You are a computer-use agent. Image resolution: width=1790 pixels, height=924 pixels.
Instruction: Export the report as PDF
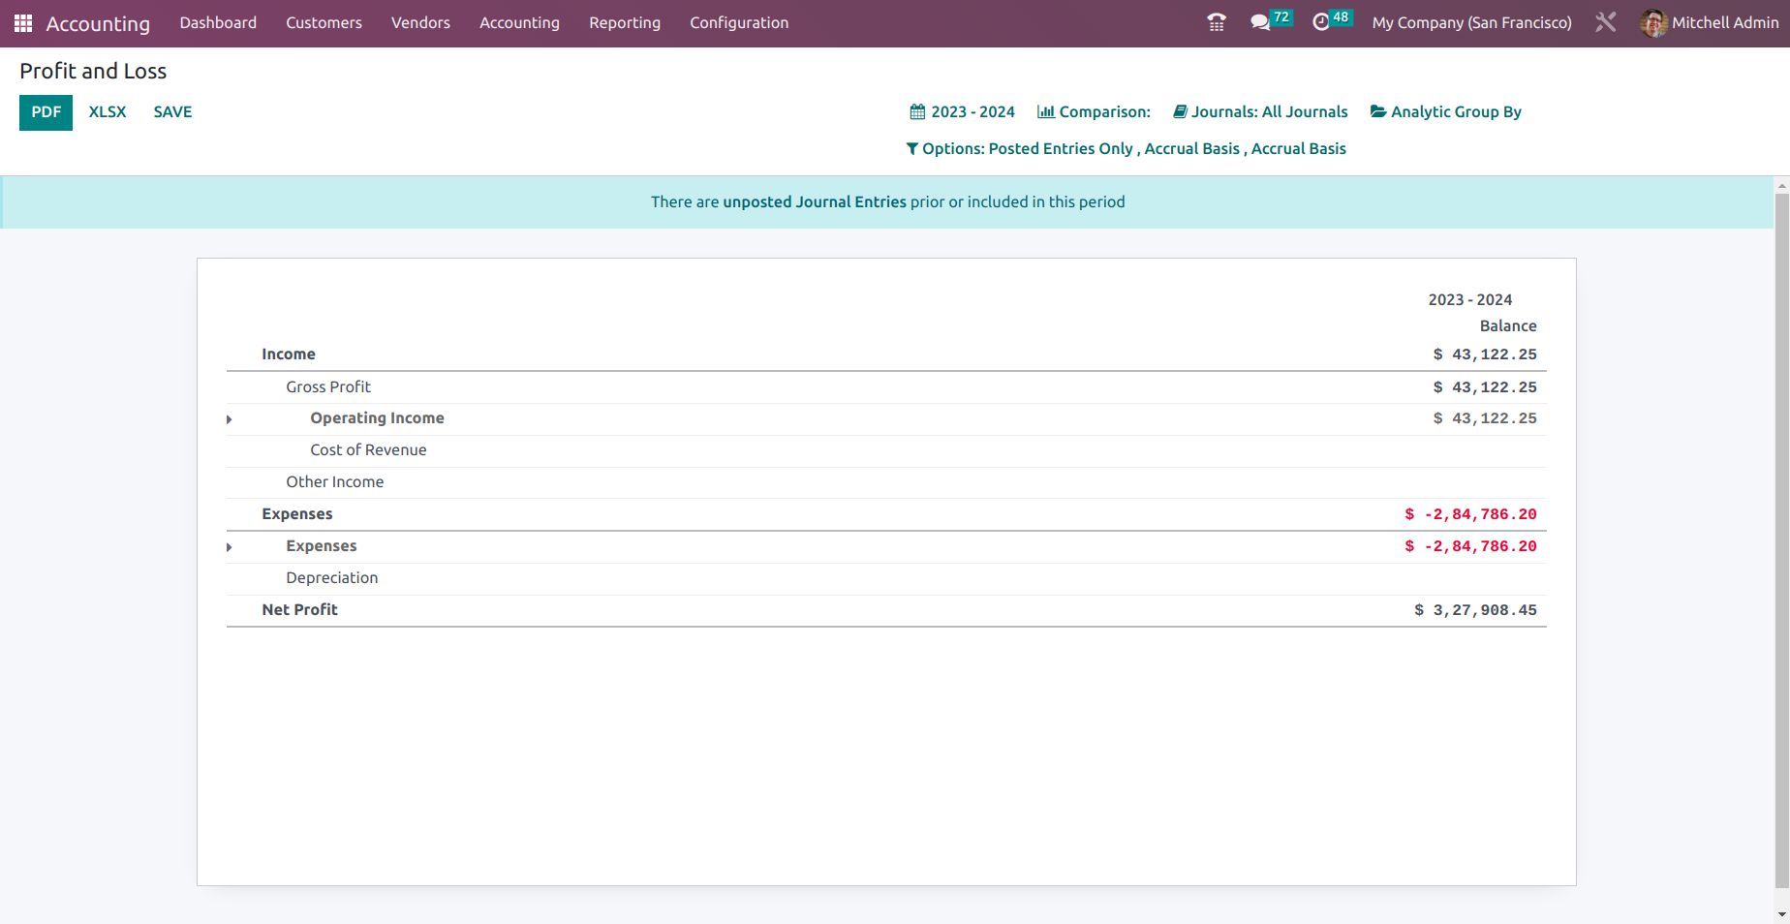(x=46, y=112)
